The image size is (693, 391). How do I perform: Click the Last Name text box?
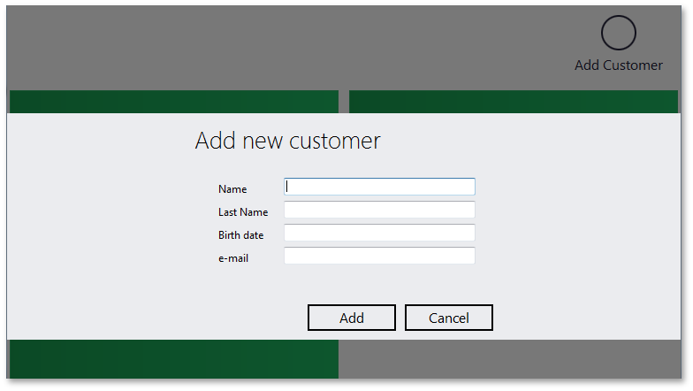(x=379, y=210)
